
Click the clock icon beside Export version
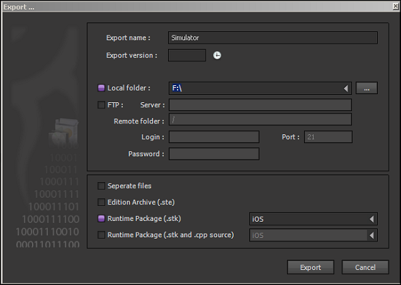pos(217,55)
